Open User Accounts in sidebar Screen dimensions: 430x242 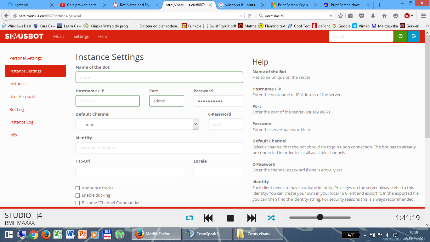pyautogui.click(x=23, y=96)
